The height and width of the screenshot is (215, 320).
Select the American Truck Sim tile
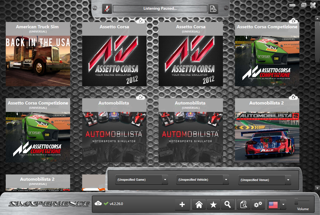coord(37,54)
